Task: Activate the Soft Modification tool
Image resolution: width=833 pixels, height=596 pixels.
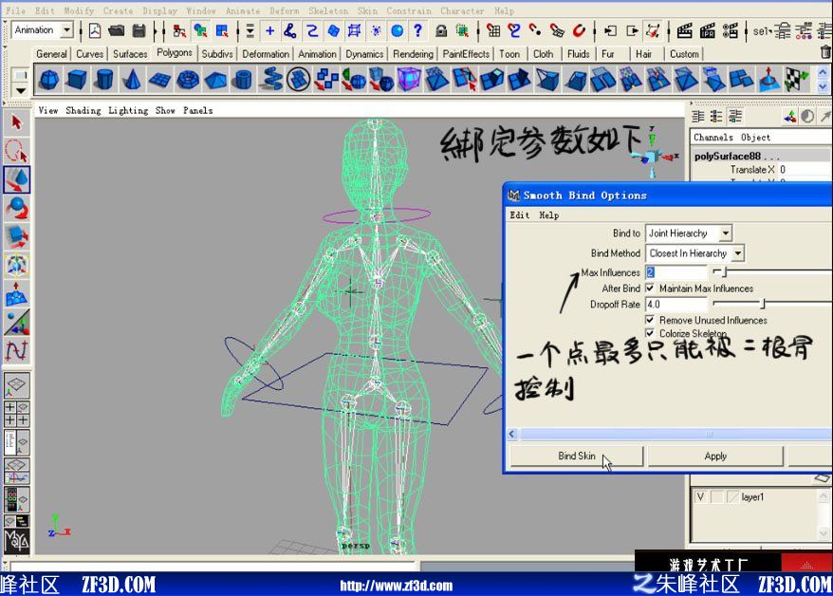Action: pyautogui.click(x=16, y=294)
